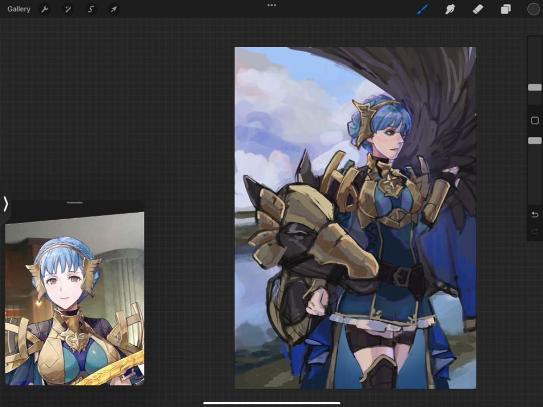Screen dimensions: 543x407
Task: Open the Actions wrench menu
Action: click(x=45, y=9)
